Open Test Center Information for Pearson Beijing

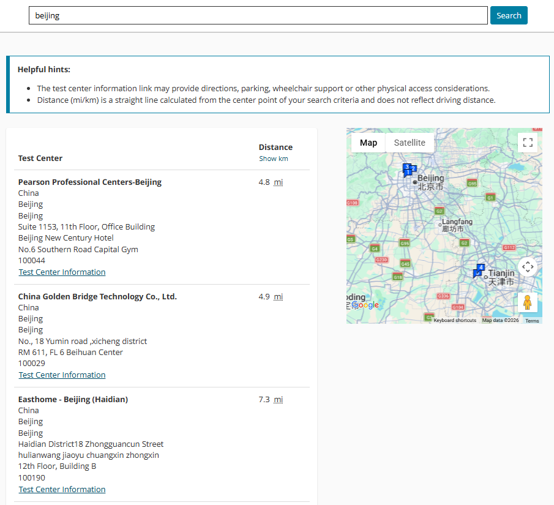point(62,272)
